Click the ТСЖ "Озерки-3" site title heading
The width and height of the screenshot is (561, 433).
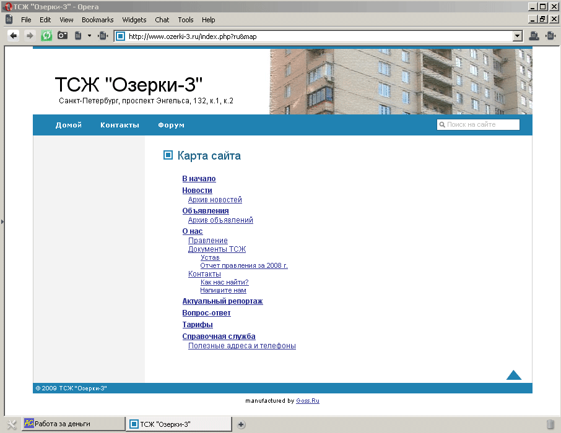coord(128,85)
